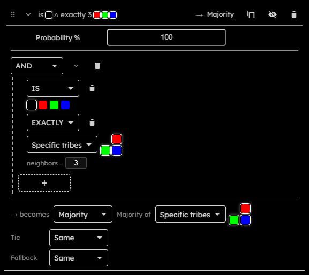Open the Tie dropdown set to Same
Image resolution: width=309 pixels, height=275 pixels.
click(x=79, y=238)
